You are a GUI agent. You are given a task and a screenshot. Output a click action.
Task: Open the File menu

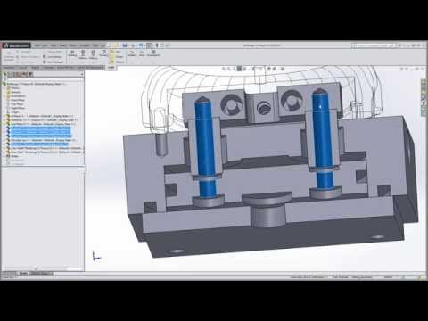[x=37, y=45]
